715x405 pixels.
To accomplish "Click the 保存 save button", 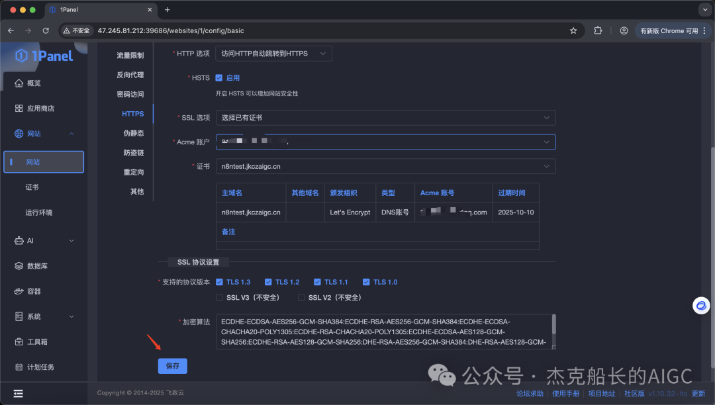I will coord(173,366).
